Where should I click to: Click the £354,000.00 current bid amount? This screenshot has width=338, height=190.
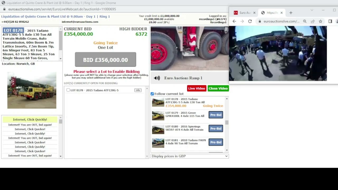pyautogui.click(x=78, y=34)
